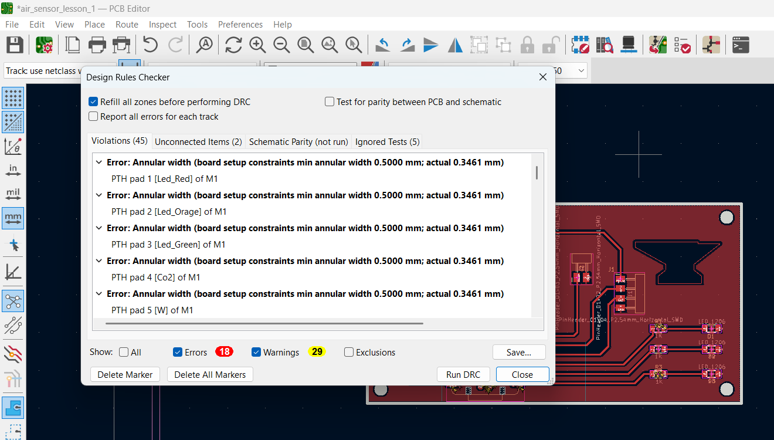Viewport: 774px width, 440px height.
Task: Open the Track width netclass dropdown
Action: pyautogui.click(x=42, y=70)
